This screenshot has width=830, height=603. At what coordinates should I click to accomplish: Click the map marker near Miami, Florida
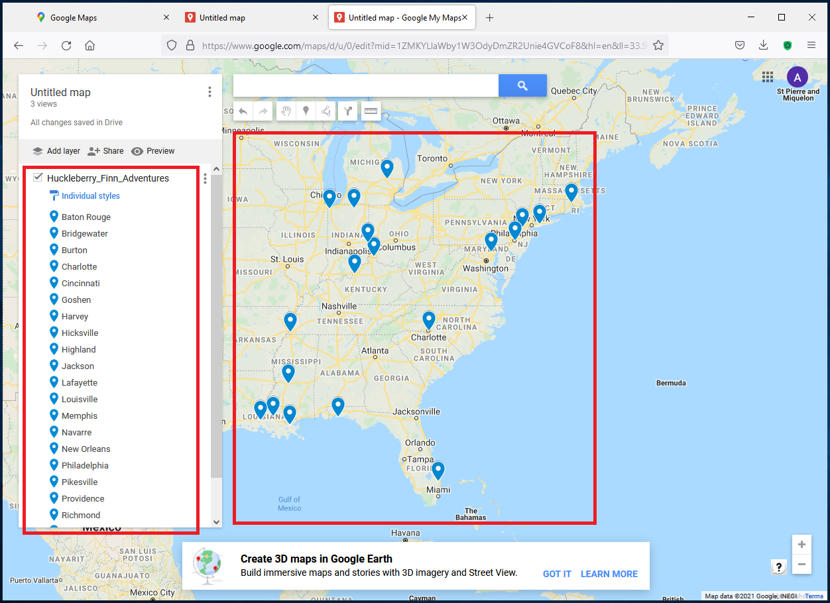[438, 471]
